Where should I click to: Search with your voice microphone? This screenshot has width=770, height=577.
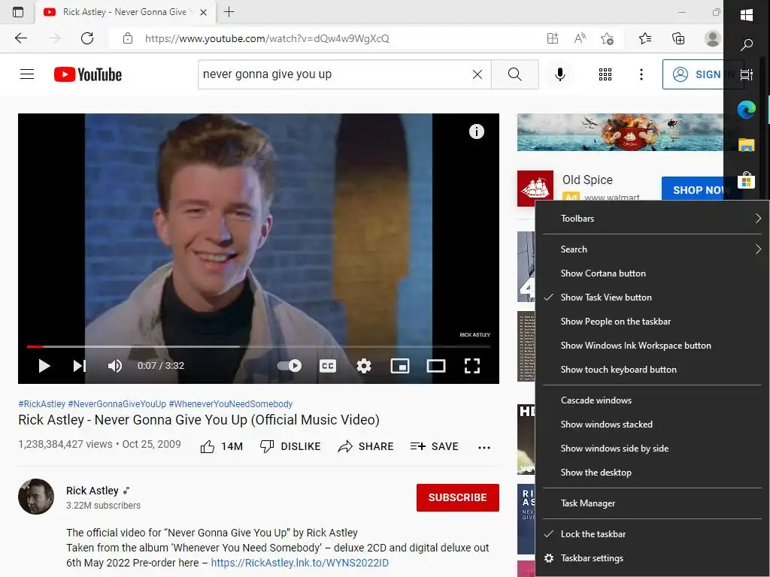559,74
